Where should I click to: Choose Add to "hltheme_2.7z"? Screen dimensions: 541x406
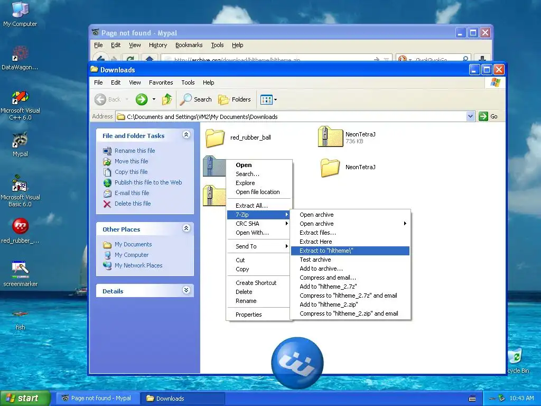coord(350,287)
